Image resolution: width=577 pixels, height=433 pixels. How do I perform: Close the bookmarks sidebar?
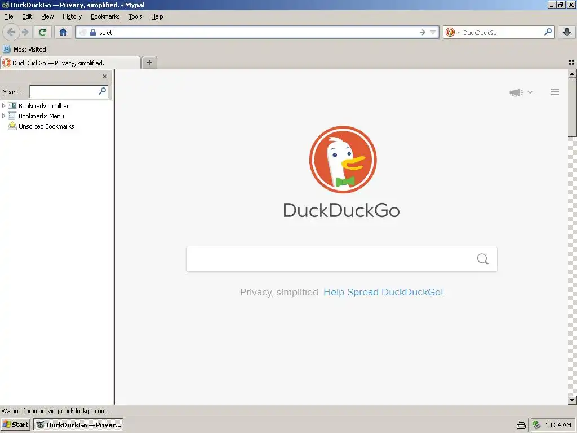(x=105, y=77)
